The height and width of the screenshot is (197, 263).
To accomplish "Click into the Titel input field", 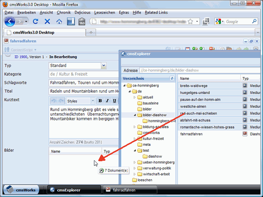I will click(84, 91).
